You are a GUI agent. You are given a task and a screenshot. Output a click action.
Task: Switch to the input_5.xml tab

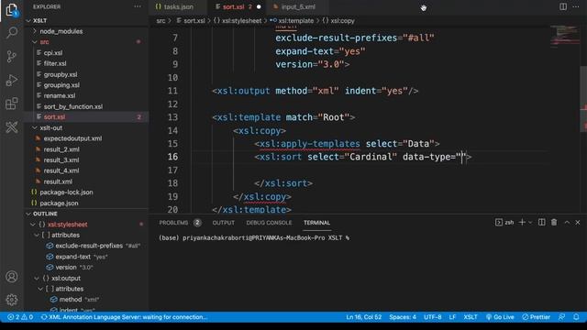click(x=298, y=6)
